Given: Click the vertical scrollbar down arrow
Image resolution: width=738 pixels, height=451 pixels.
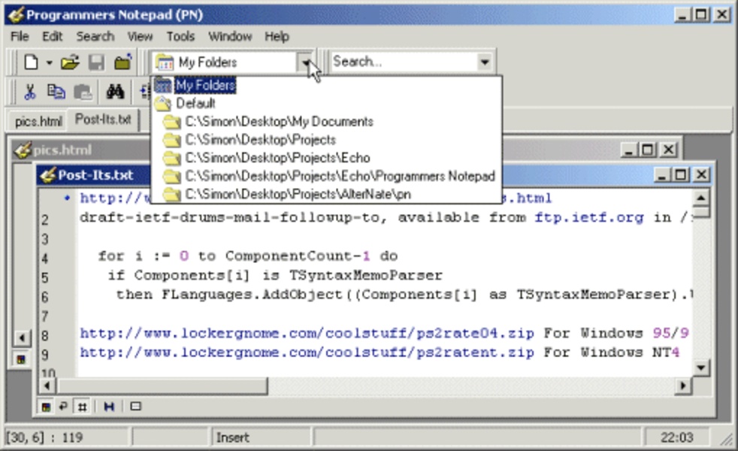Looking at the screenshot, I should (701, 368).
